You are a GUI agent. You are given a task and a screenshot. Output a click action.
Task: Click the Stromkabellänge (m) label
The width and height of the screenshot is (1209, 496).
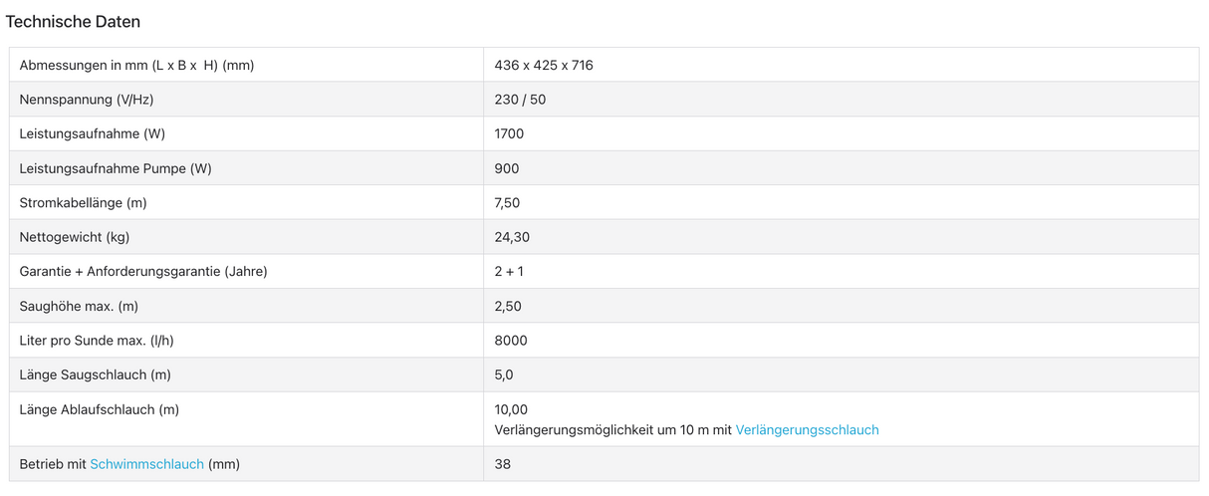tap(84, 203)
